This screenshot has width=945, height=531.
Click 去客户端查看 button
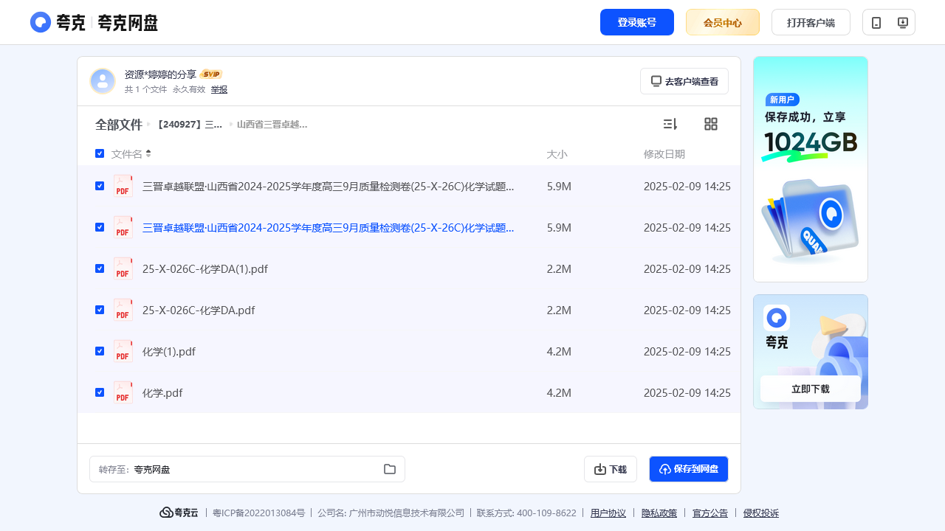[684, 81]
